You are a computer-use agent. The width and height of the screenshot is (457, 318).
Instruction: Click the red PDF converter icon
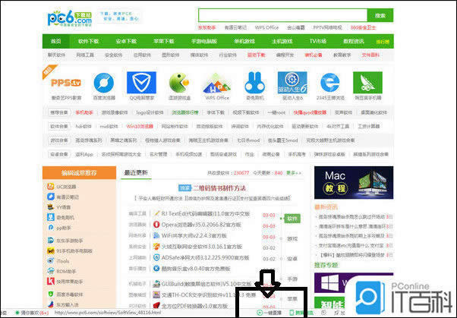[x=156, y=305]
